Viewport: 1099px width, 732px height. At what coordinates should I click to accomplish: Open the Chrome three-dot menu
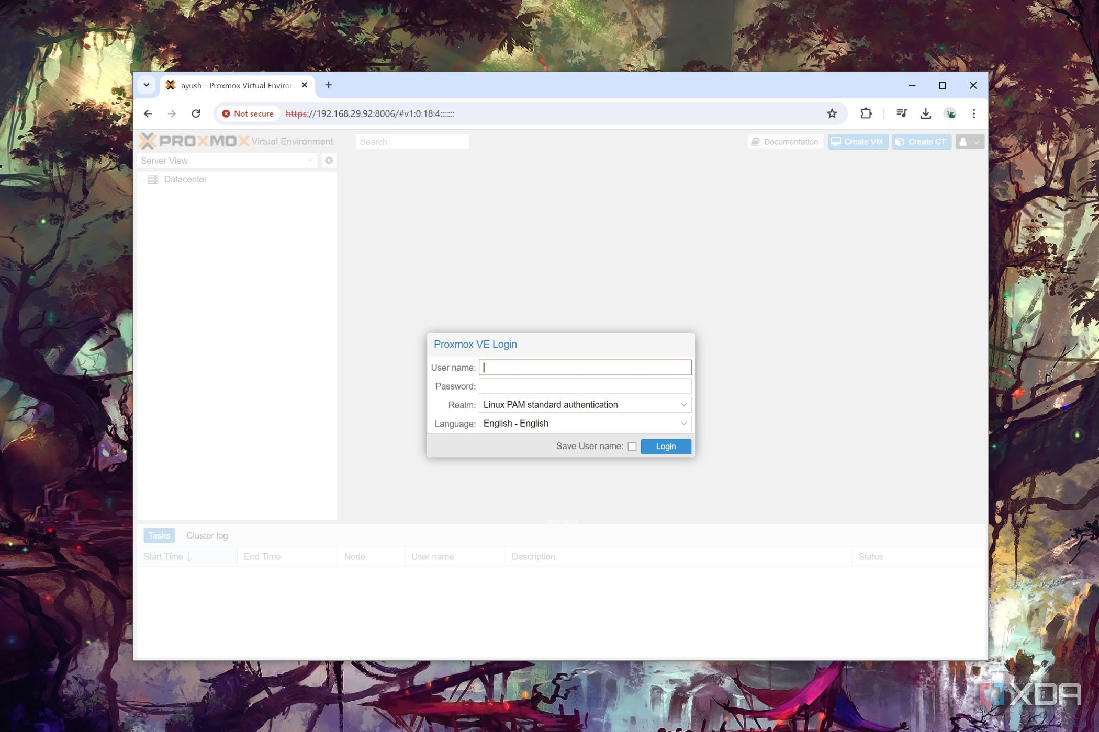tap(974, 113)
